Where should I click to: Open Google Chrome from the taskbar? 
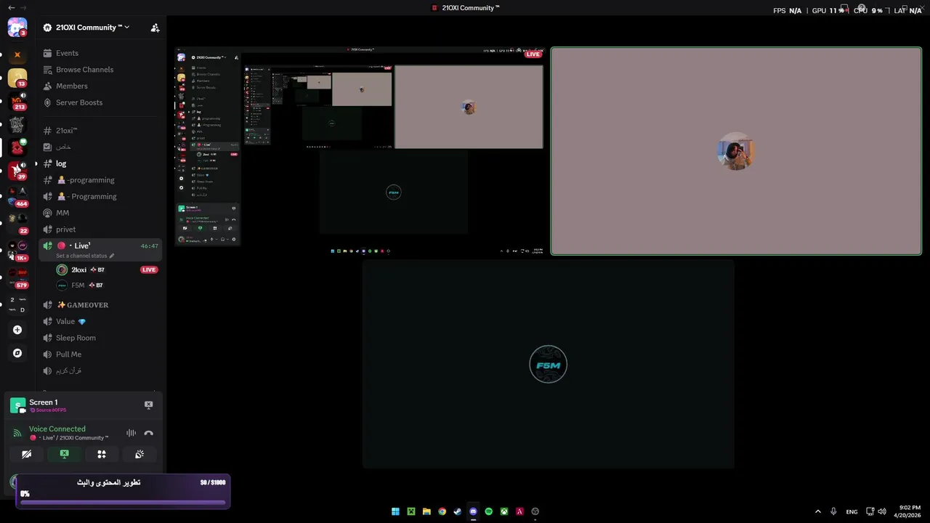coord(442,511)
